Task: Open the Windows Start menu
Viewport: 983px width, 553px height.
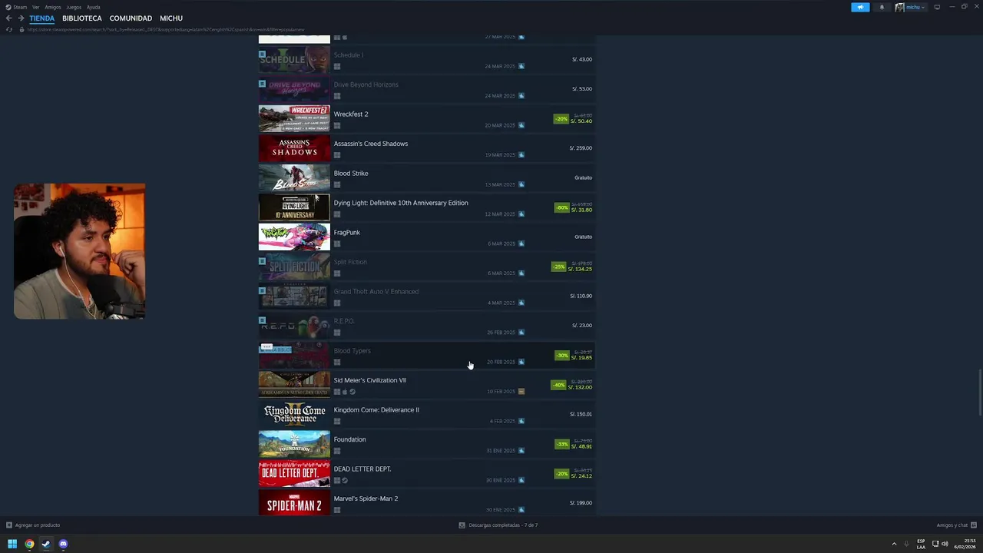Action: click(12, 544)
